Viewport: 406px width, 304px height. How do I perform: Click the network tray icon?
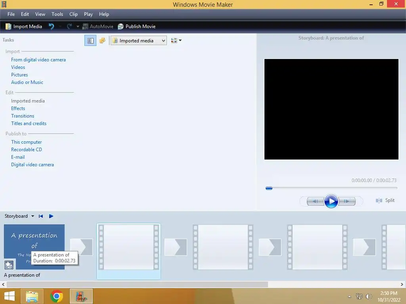(x=359, y=296)
